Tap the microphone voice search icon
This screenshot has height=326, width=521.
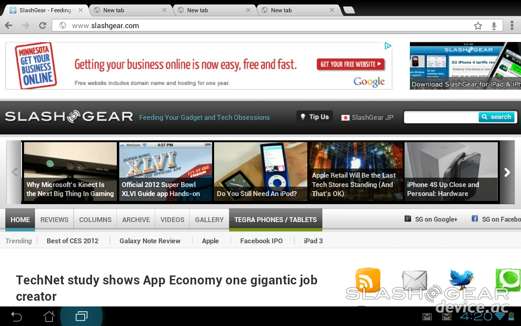494,26
